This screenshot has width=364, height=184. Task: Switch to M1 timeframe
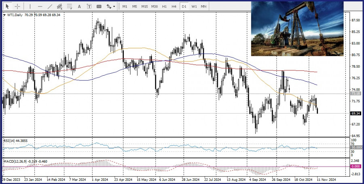[x=125, y=6]
